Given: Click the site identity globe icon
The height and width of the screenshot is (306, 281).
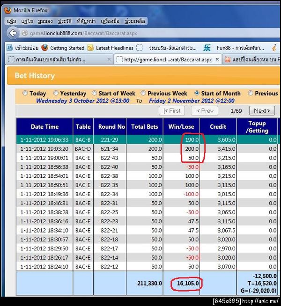Looking at the screenshot, I should coord(25,33).
